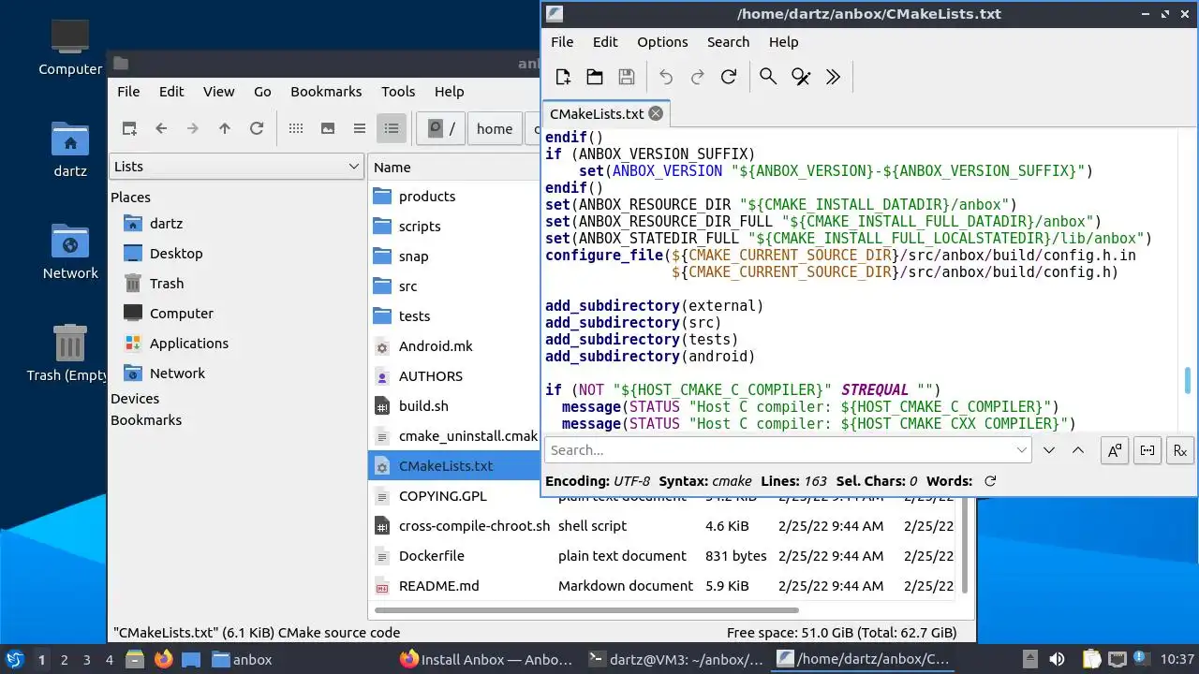Select the src folder

(407, 286)
